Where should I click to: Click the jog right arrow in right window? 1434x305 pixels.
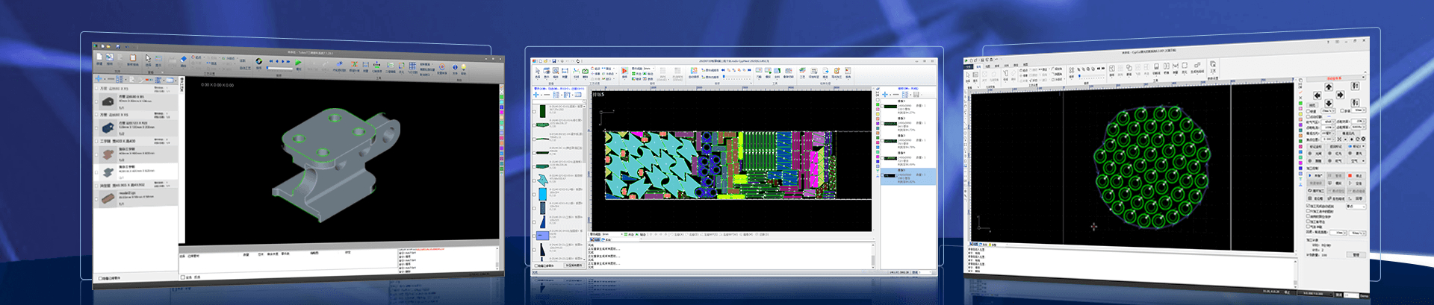coord(1340,95)
